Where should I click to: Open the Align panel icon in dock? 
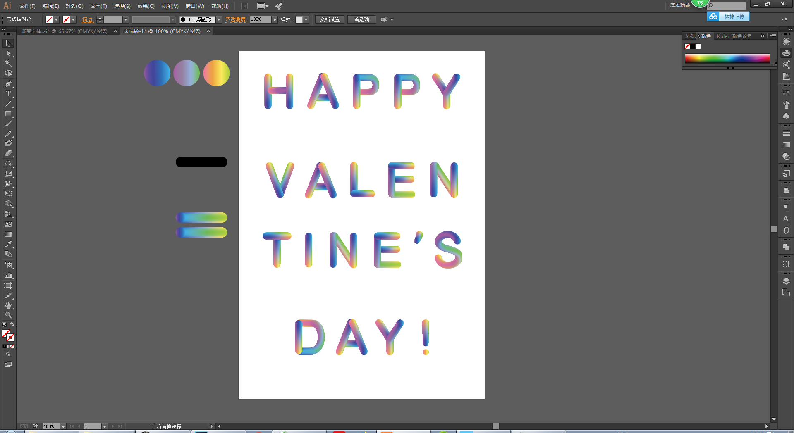(786, 190)
